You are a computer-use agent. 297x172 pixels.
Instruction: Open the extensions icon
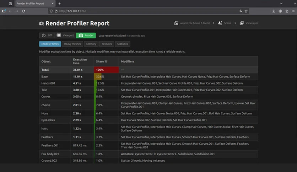pos(287,11)
